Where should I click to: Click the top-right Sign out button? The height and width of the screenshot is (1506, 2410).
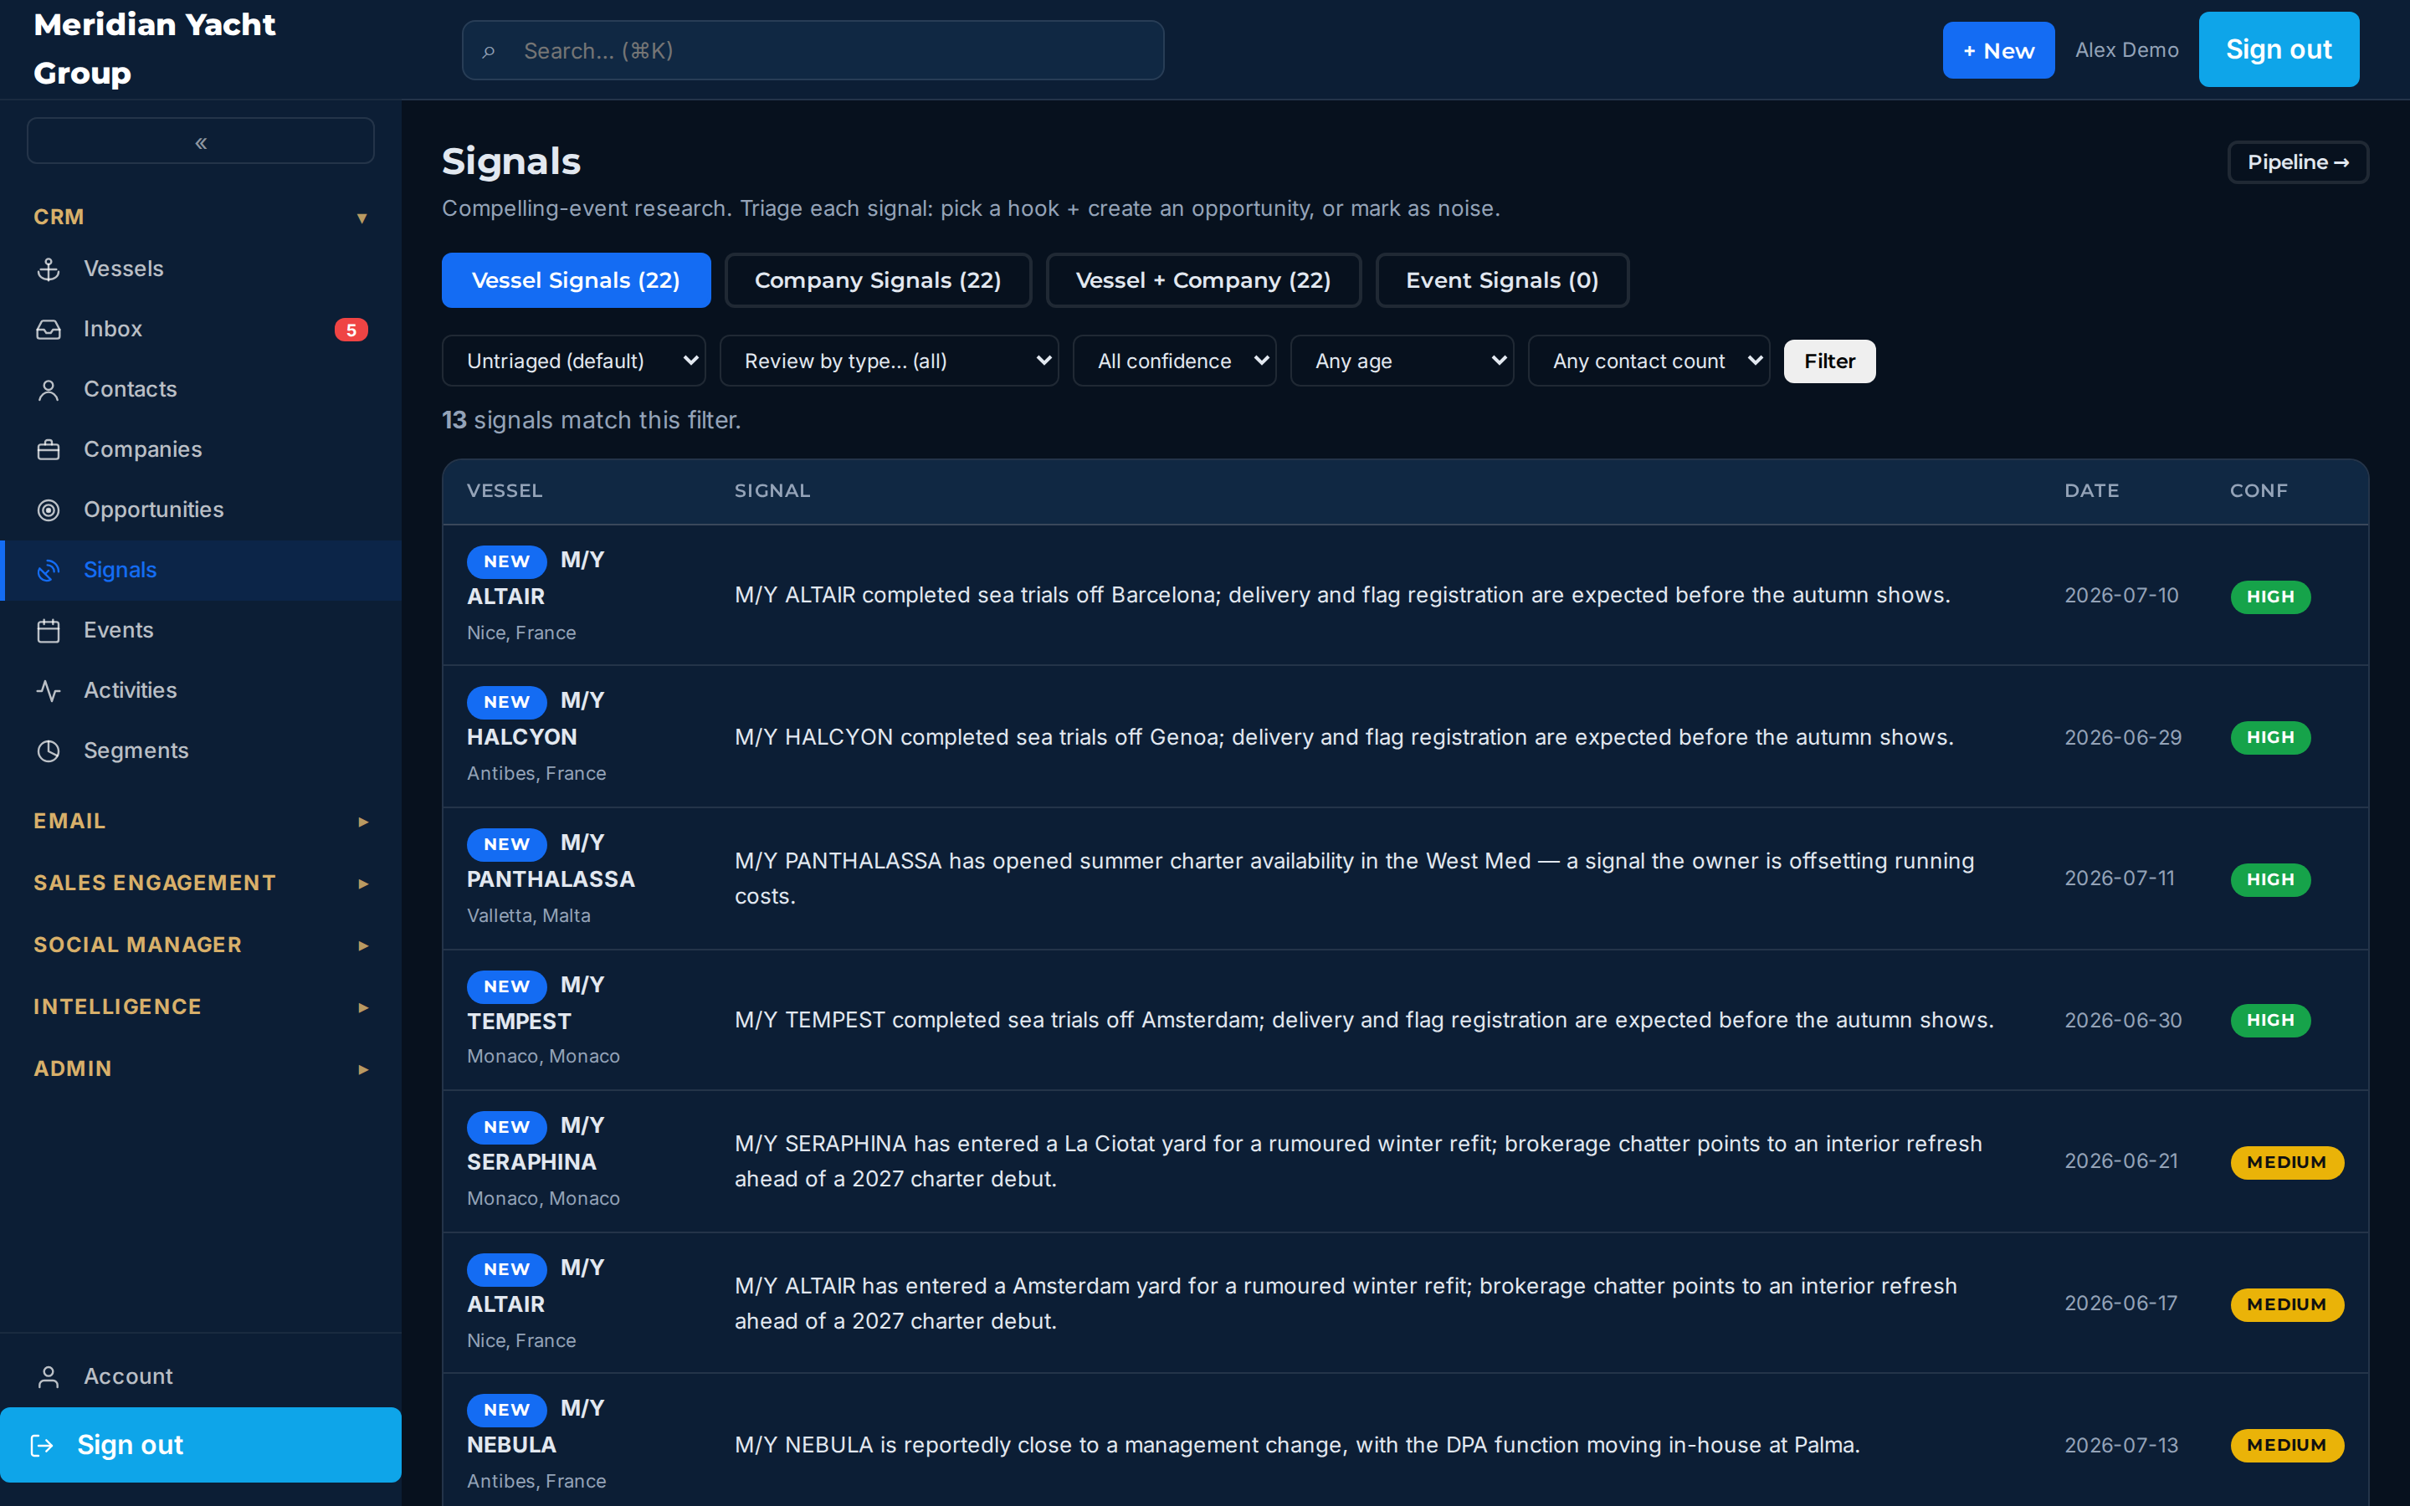(x=2279, y=50)
